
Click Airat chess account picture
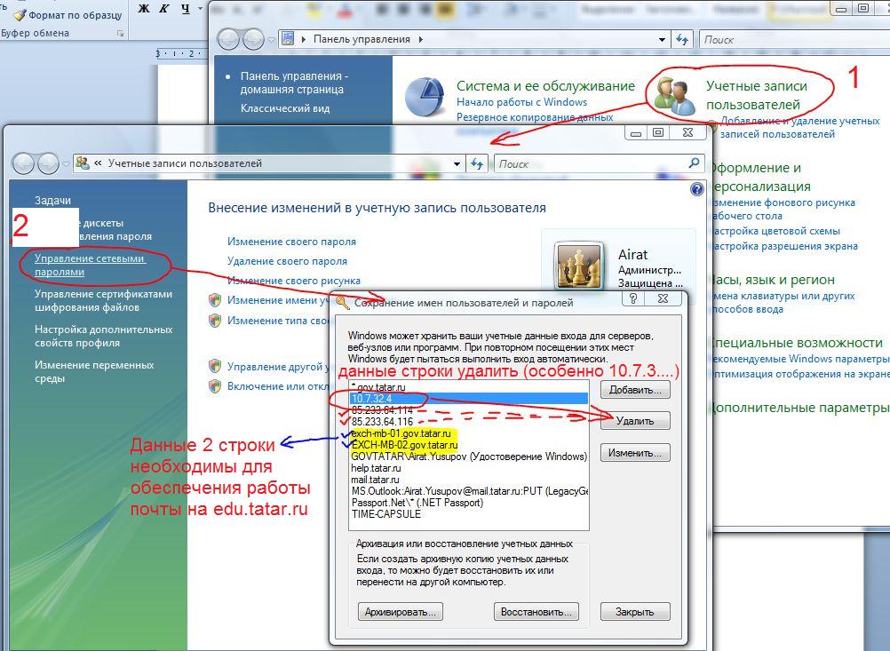tap(578, 266)
